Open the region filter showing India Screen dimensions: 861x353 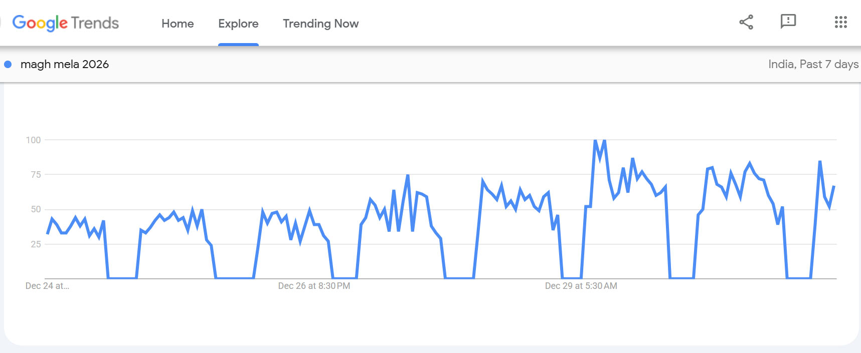(780, 64)
